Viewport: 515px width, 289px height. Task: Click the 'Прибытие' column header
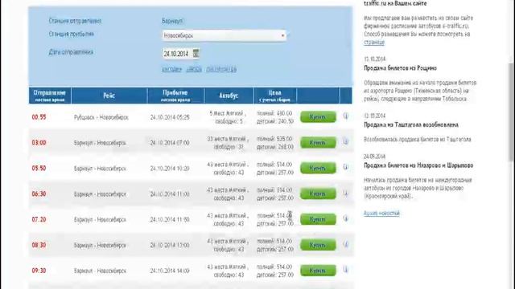(175, 96)
